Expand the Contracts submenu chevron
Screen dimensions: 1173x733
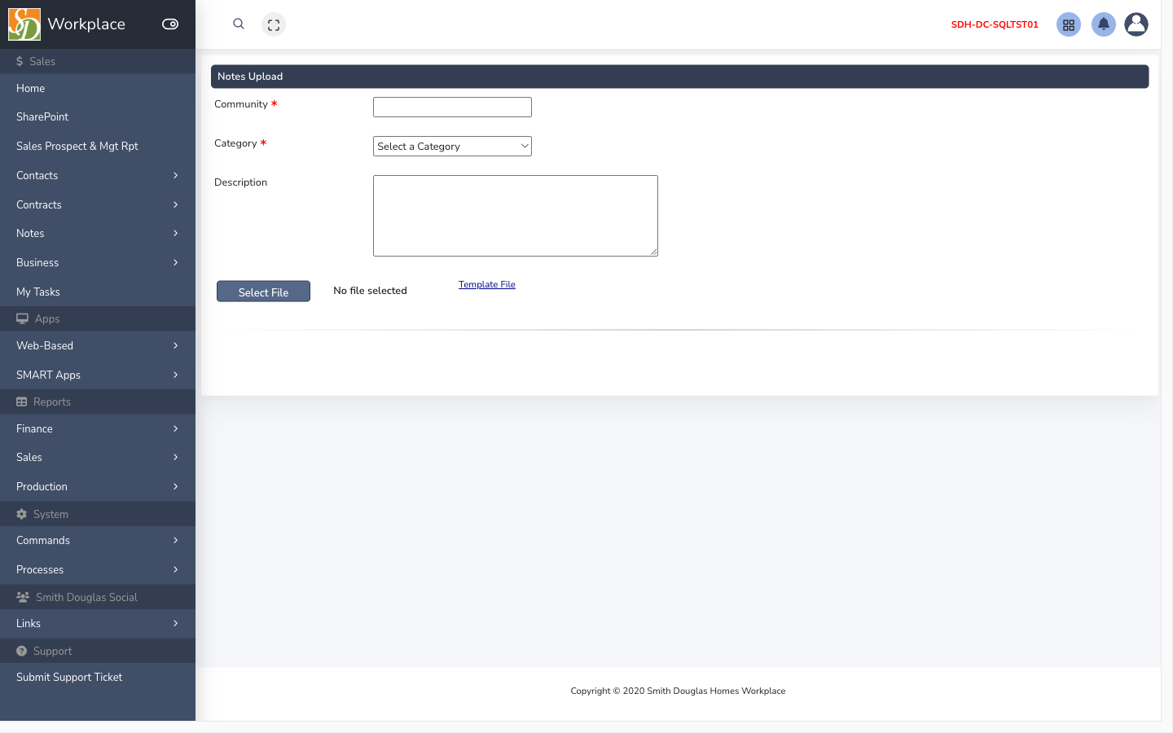coord(175,205)
